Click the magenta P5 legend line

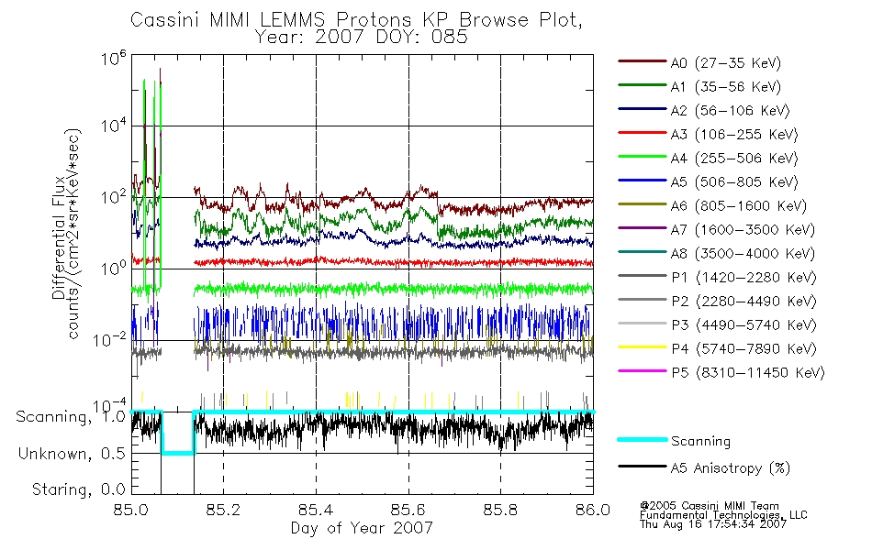[642, 370]
